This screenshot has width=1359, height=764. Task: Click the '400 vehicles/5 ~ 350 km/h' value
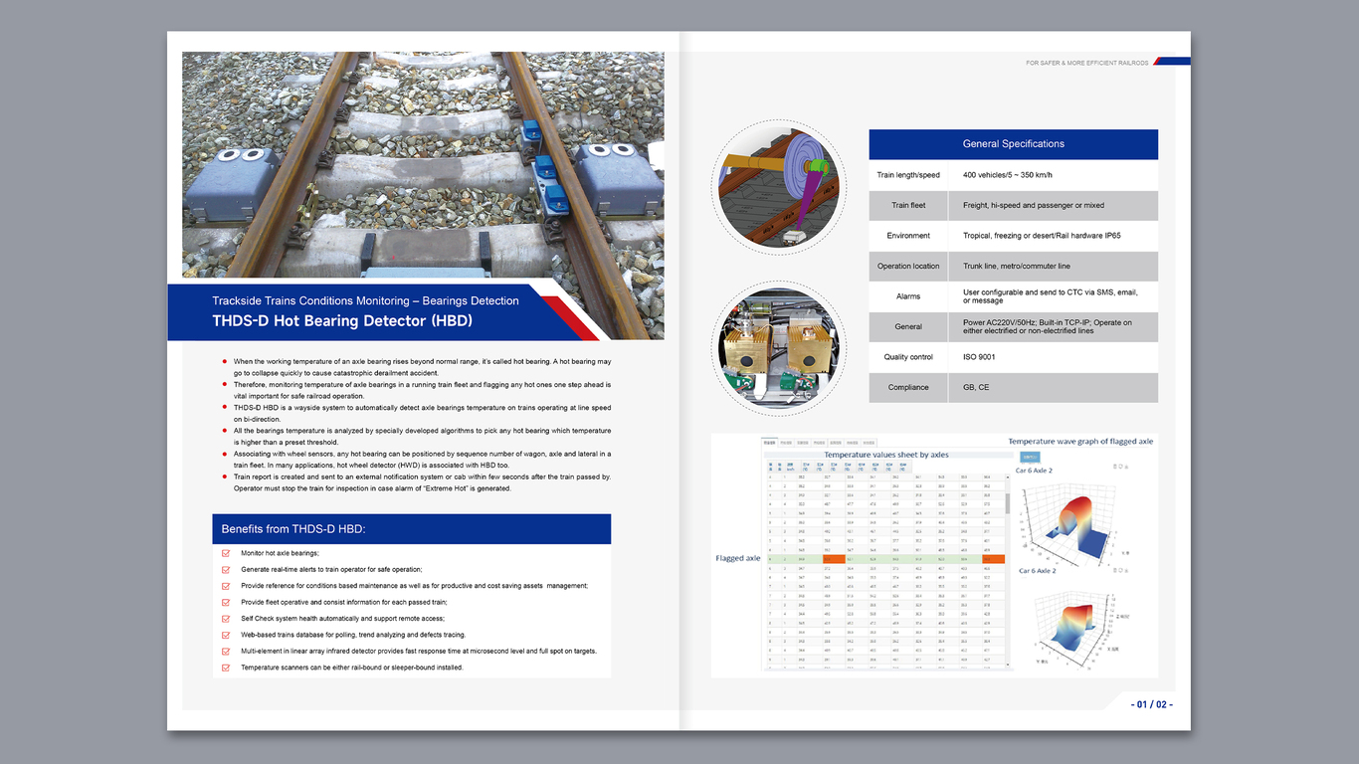1007,175
